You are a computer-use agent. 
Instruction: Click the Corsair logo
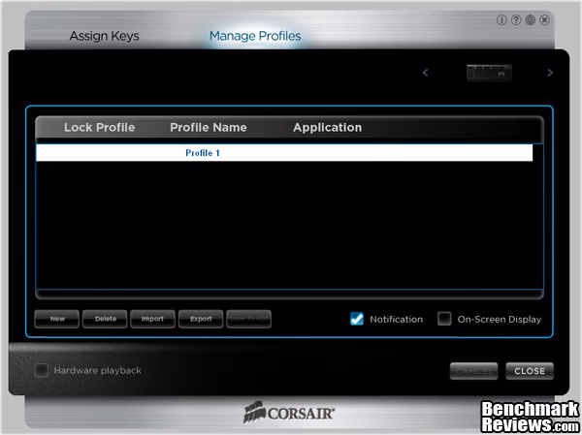point(289,412)
